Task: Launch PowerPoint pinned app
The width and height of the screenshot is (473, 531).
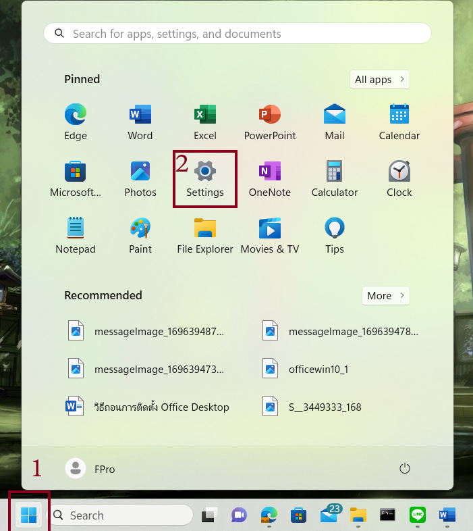Action: (x=270, y=122)
